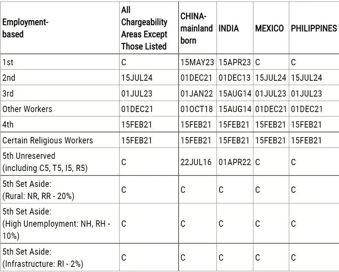Click the 5th Set Aside High Unemployment label
Screen dimensions: 339x272
(x=56, y=223)
